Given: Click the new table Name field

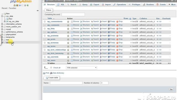Looking at the screenshot, I should 66,83.
